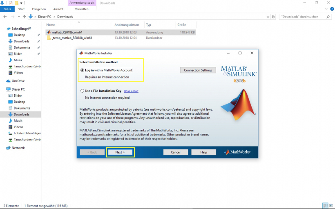Open OneDrive in navigation pane
This screenshot has height=209, width=335.
click(x=18, y=81)
